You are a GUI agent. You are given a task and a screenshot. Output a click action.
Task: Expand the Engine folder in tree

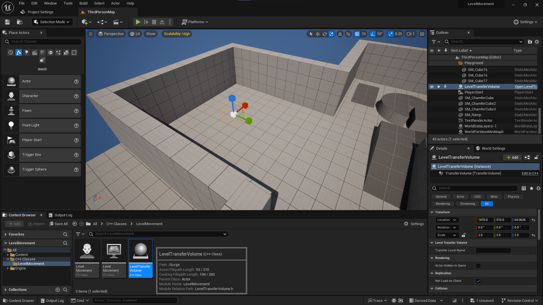(8, 268)
